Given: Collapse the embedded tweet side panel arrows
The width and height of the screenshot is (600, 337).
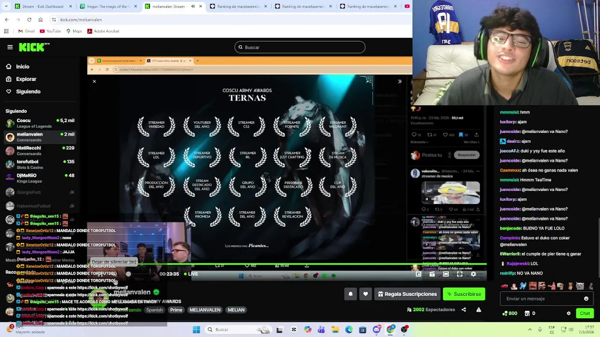Looking at the screenshot, I should tap(400, 81).
